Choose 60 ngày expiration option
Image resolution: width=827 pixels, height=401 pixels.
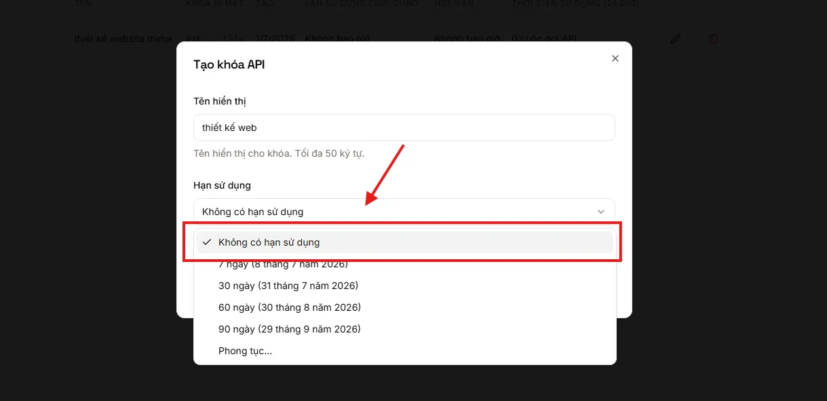click(404, 307)
